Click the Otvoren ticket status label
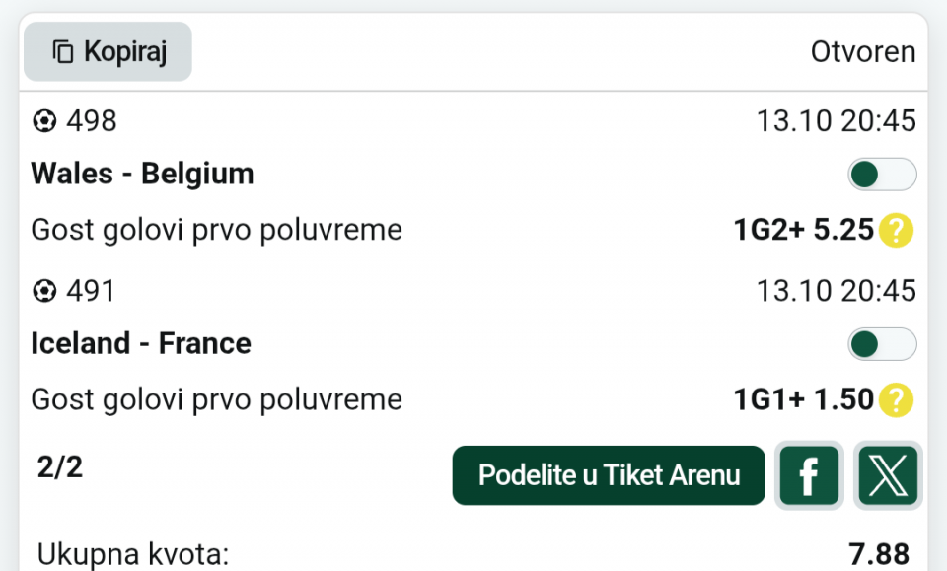Image resolution: width=947 pixels, height=571 pixels. (x=863, y=51)
